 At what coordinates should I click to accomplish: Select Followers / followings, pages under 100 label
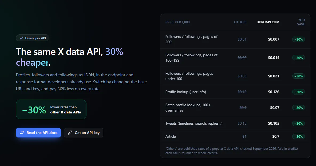[189, 76]
